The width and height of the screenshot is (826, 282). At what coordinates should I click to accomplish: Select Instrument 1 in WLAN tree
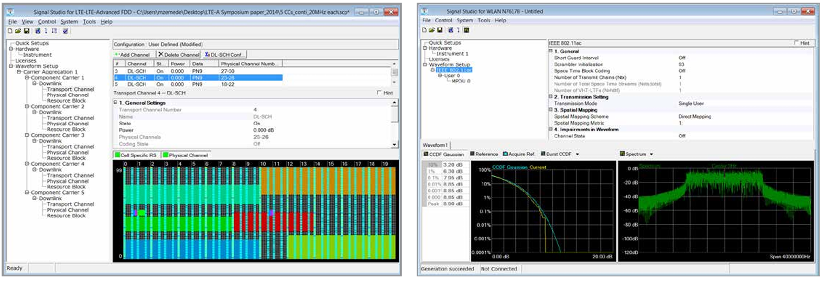[x=452, y=53]
